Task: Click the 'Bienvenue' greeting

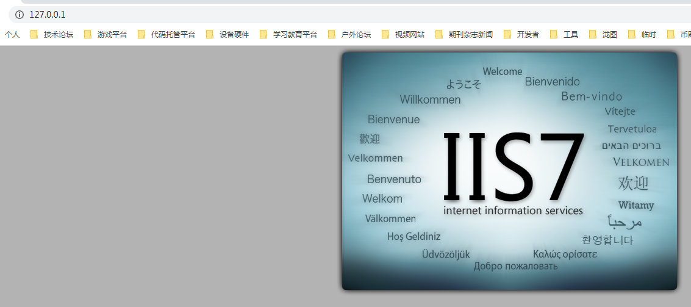Action: (393, 119)
